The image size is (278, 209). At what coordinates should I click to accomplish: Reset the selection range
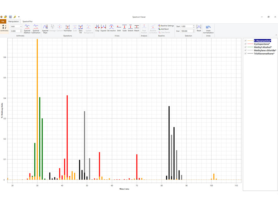(x=199, y=28)
